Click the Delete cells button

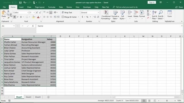coord(136,15)
